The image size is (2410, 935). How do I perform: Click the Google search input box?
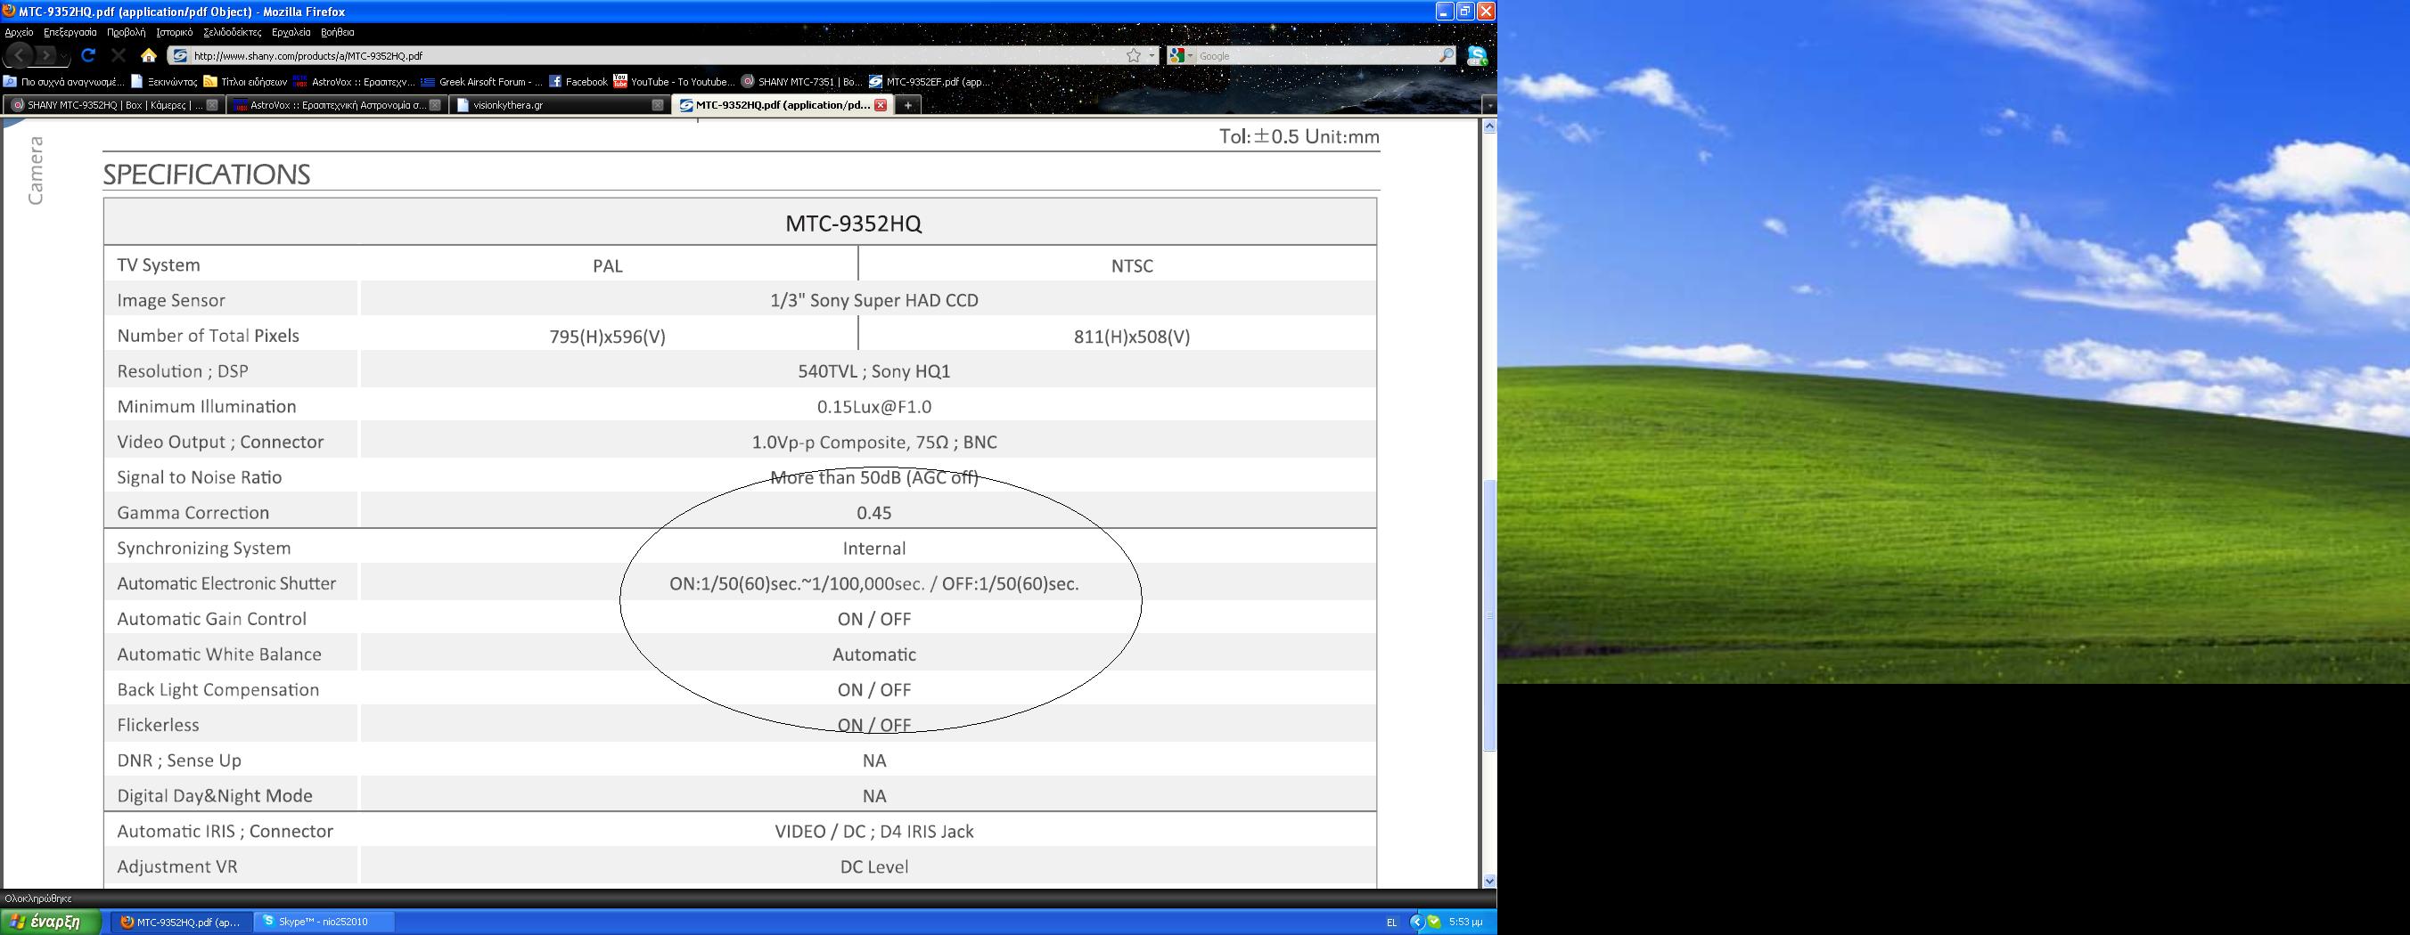[x=1317, y=56]
